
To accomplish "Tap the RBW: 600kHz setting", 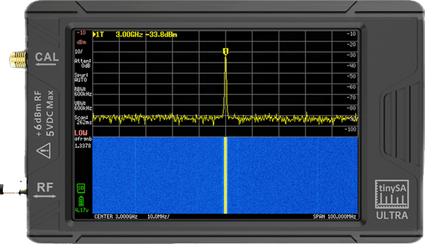I will coord(83,92).
